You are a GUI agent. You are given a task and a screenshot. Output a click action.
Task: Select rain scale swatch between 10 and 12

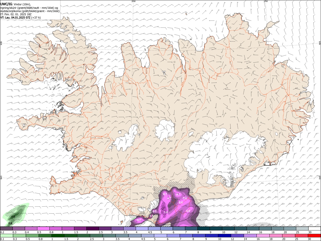[x=224, y=236]
